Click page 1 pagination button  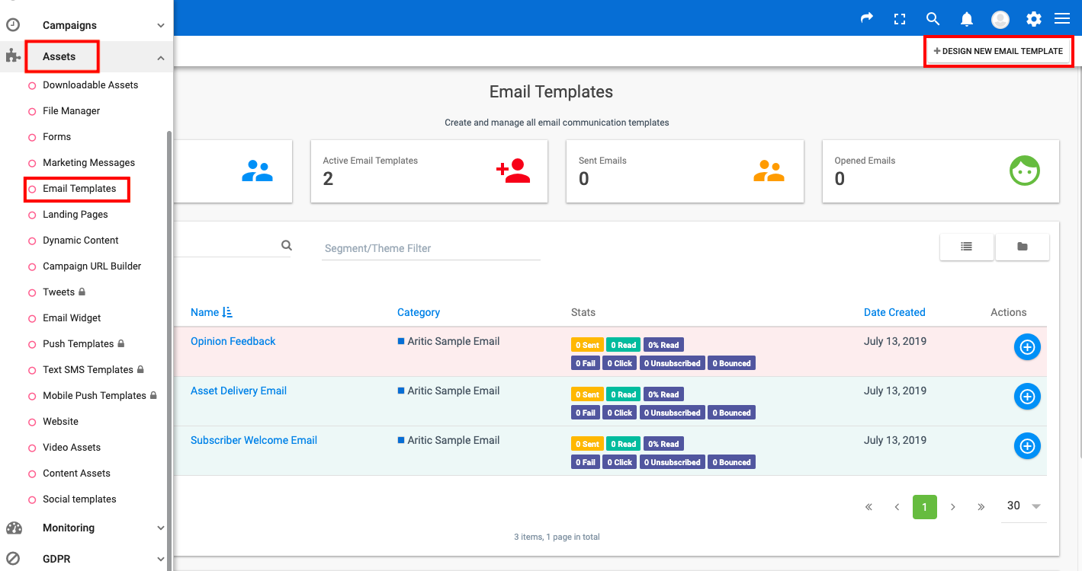924,507
